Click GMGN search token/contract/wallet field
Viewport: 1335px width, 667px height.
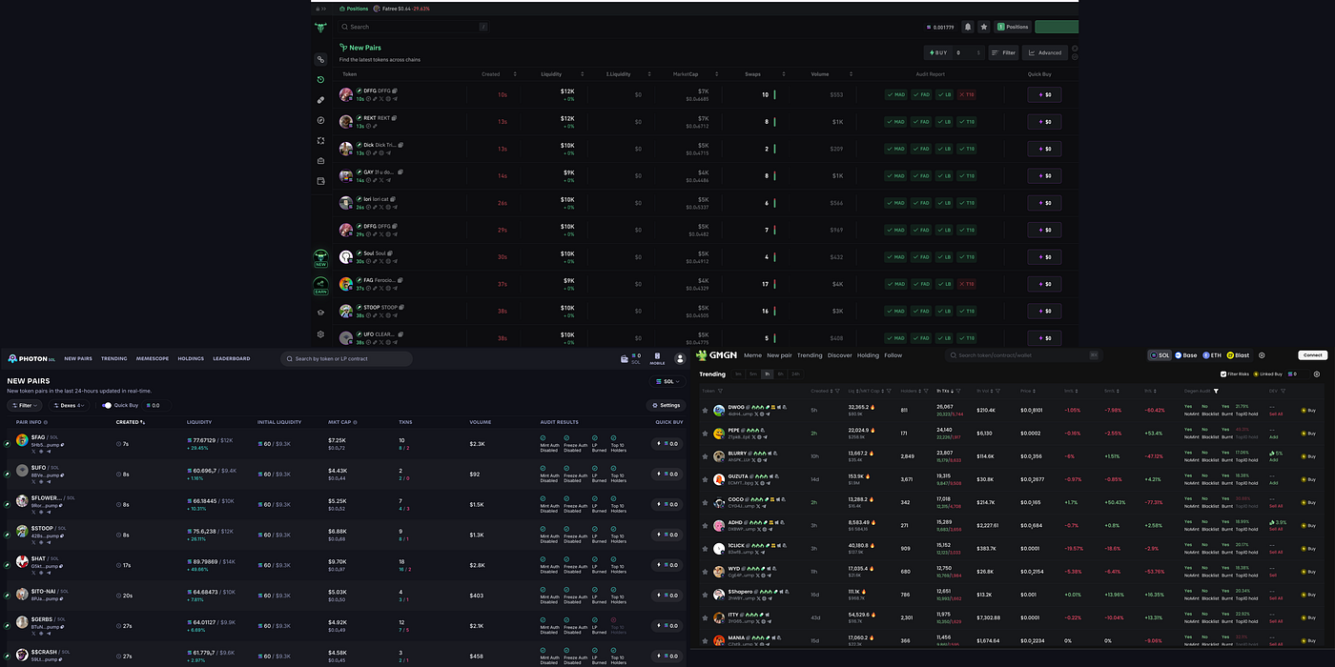point(1023,355)
